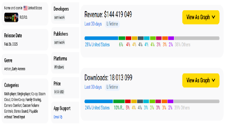Click the chevron on Downloads' View As Graph

pyautogui.click(x=213, y=80)
